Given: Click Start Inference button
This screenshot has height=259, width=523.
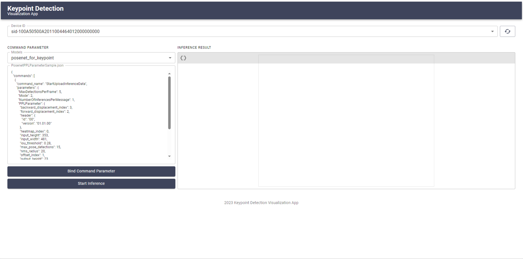Looking at the screenshot, I should (91, 183).
